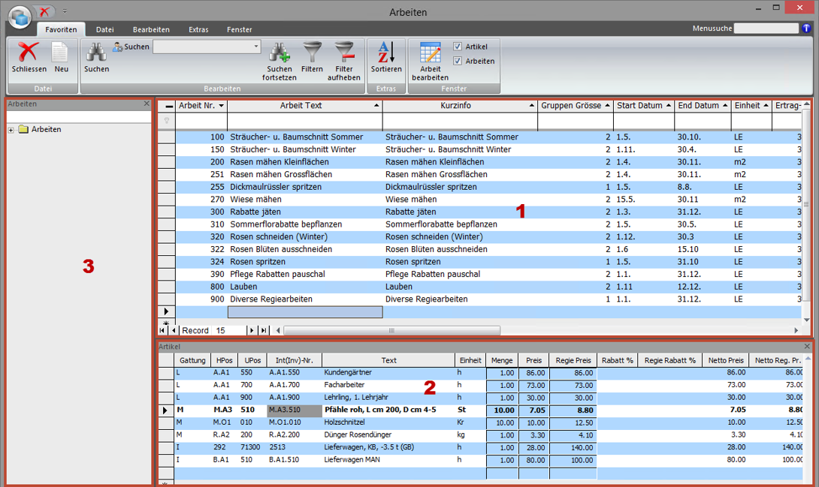The image size is (819, 487).
Task: Click Suchen fortsetzen icon
Action: [280, 53]
